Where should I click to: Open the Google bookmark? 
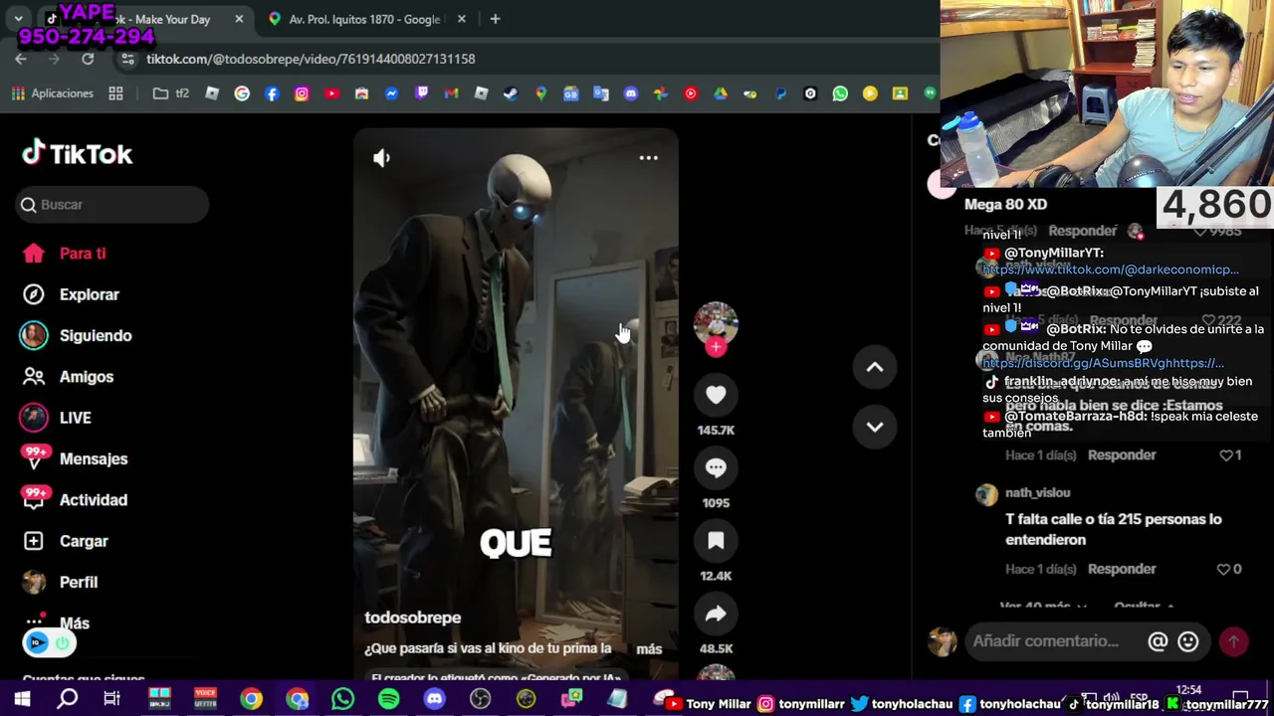(242, 93)
